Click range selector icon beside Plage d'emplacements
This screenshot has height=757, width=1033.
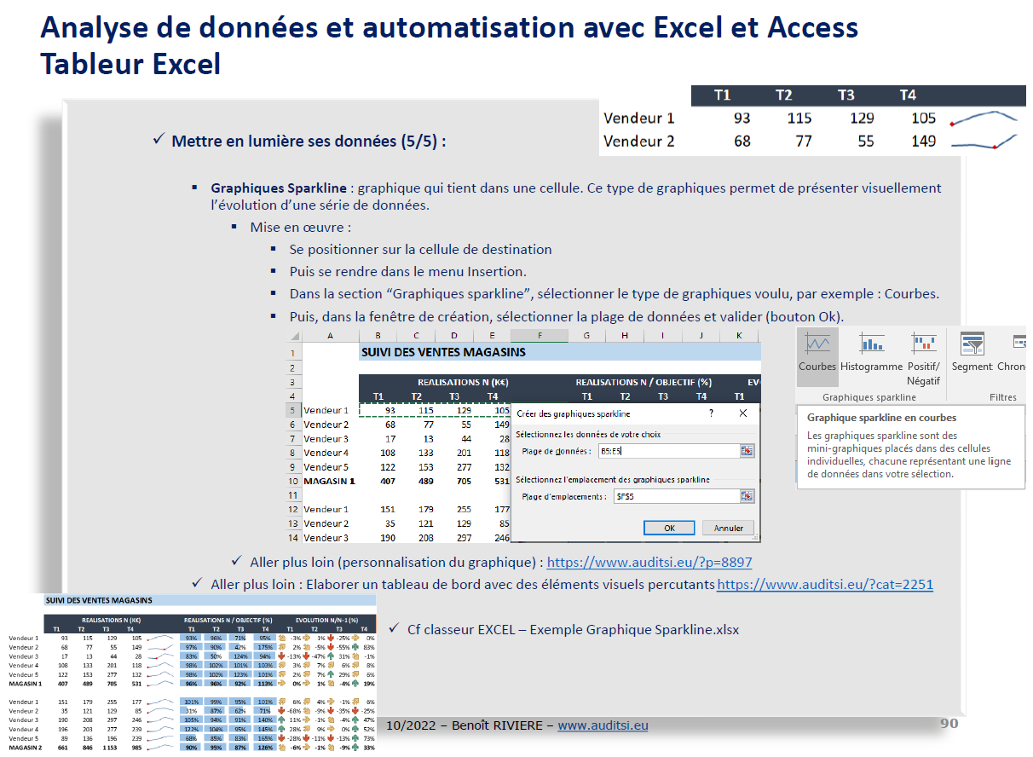coord(747,496)
